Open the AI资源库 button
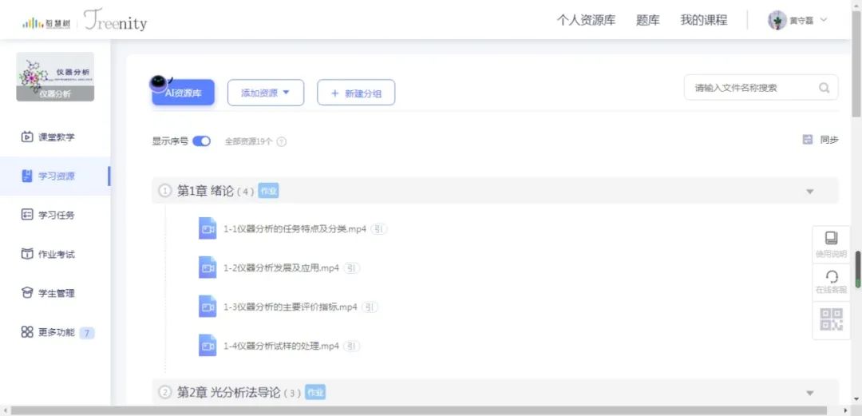Image resolution: width=862 pixels, height=416 pixels. click(x=183, y=93)
